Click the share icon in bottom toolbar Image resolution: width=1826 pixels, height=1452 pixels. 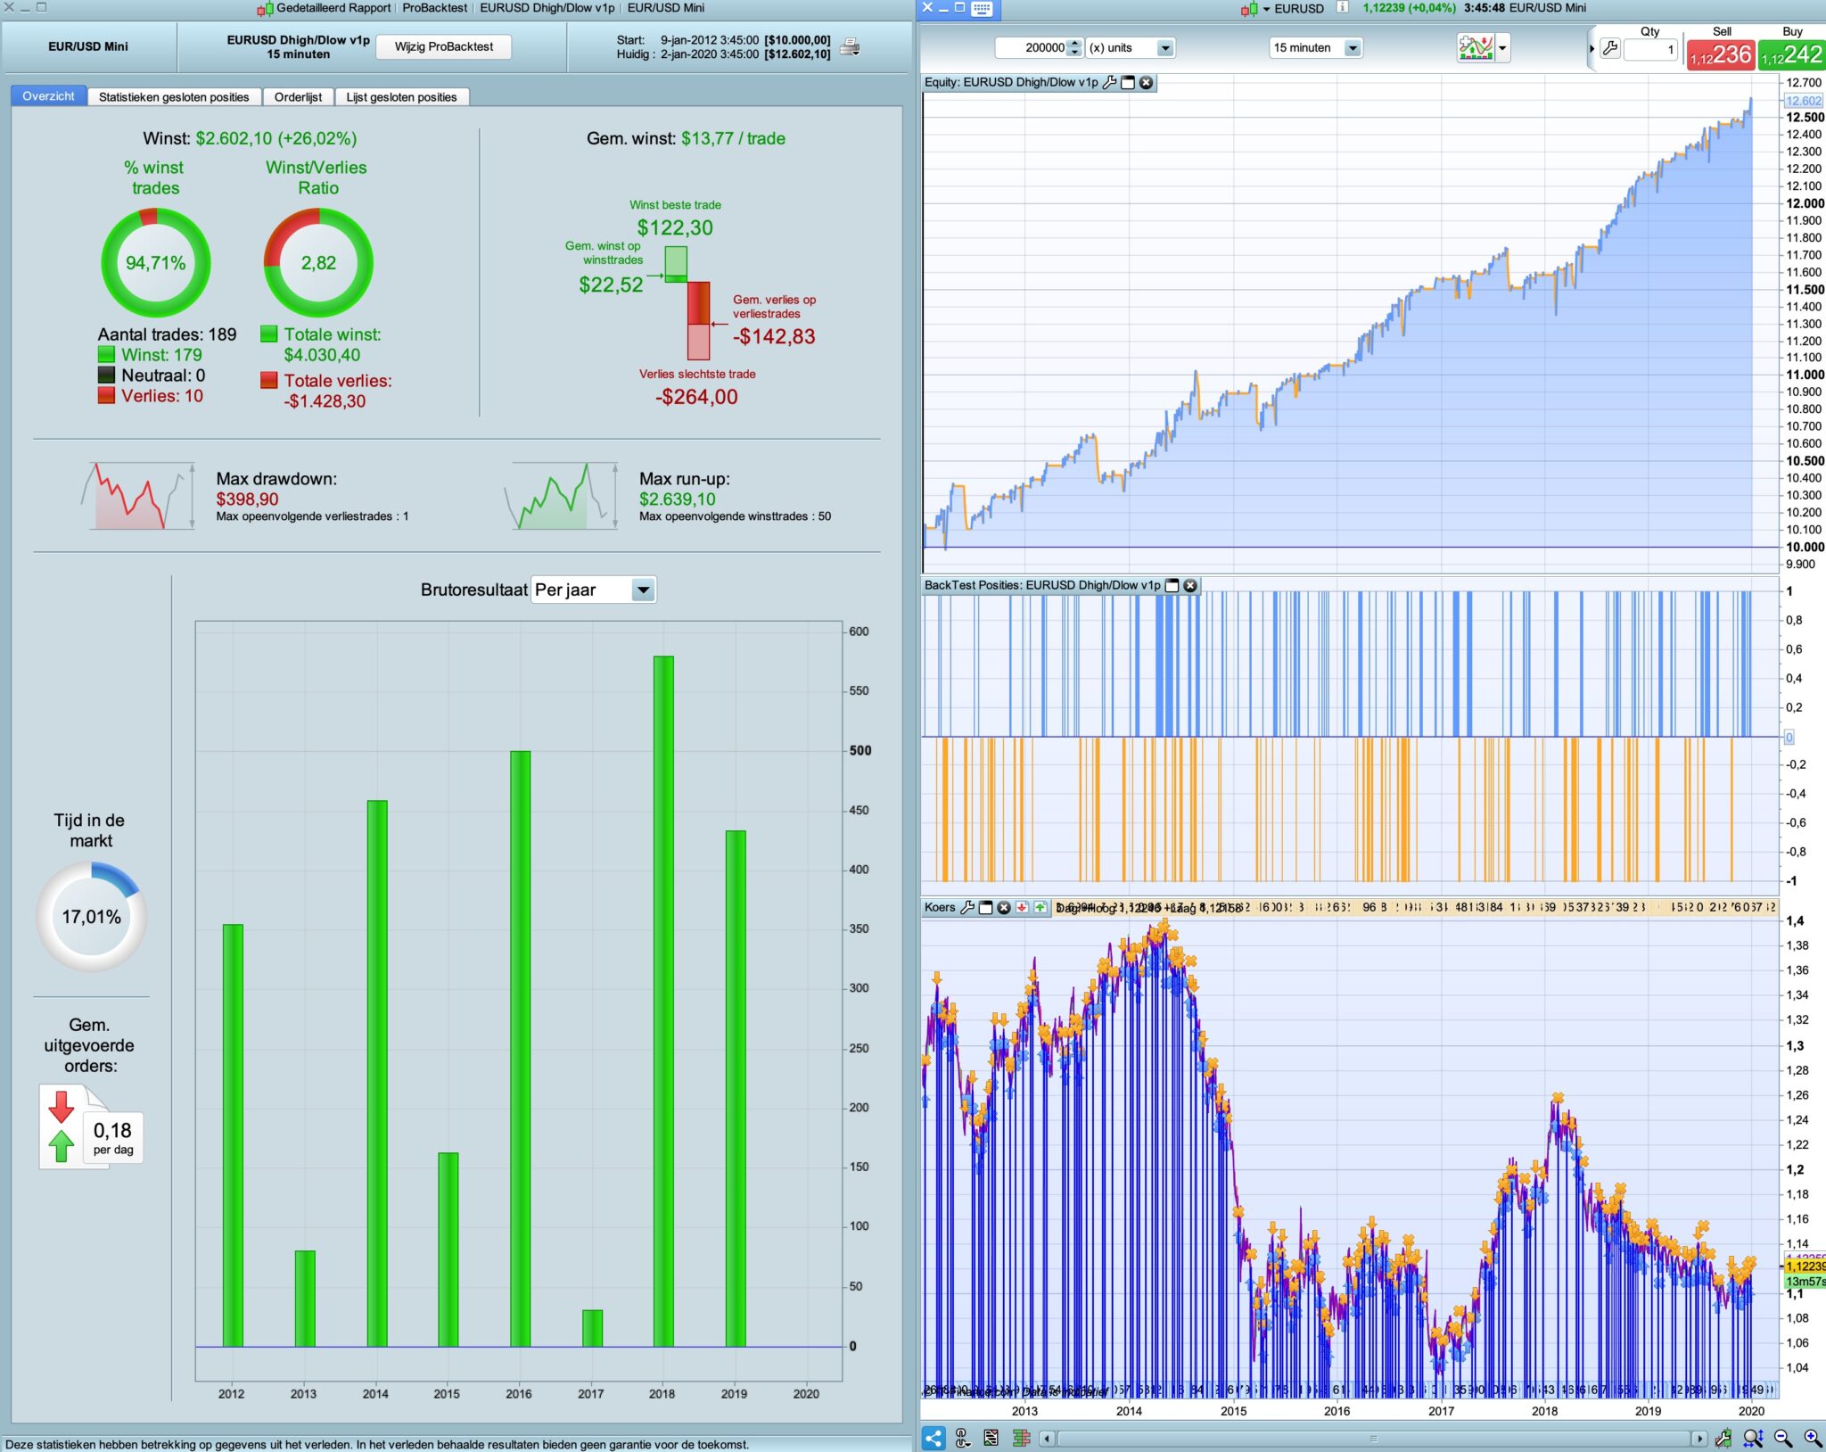coord(934,1438)
